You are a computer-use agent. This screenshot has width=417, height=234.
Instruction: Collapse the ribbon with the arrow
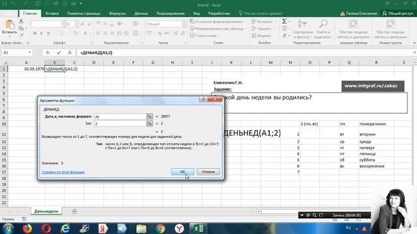414,43
